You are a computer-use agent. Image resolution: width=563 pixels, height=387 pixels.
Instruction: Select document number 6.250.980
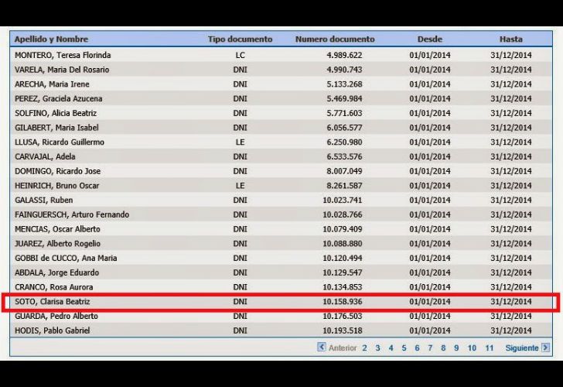[344, 142]
